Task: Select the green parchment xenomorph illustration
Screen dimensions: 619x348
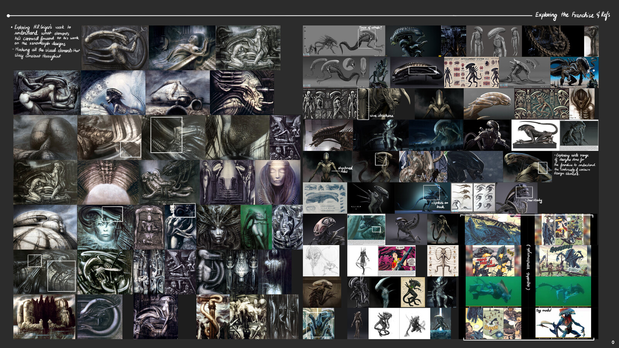Action: click(x=413, y=292)
